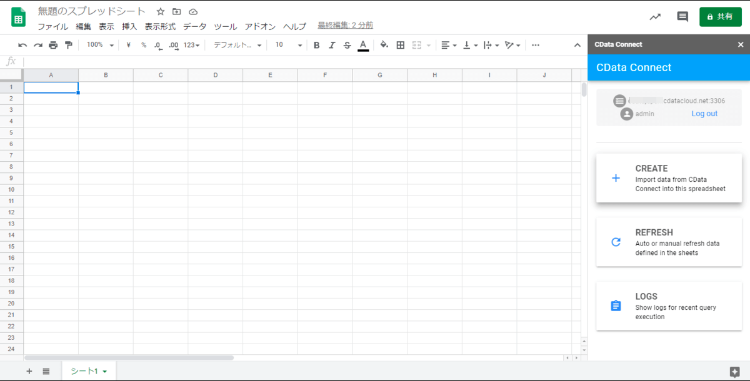Open the text wrapping dropdown

491,45
